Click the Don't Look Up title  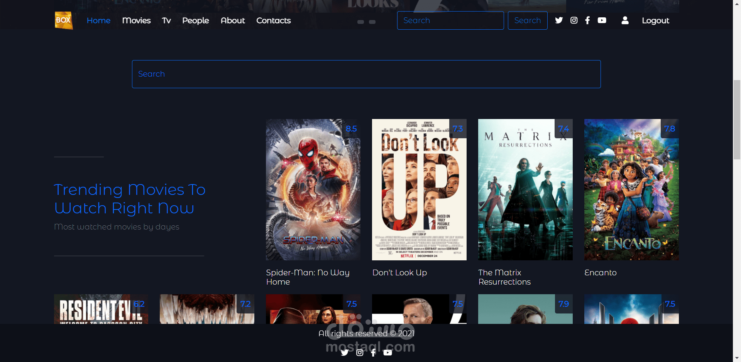point(400,273)
